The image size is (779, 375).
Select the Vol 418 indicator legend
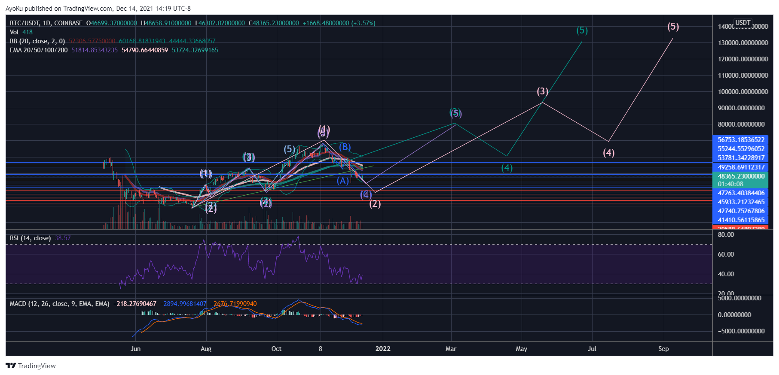pos(21,32)
